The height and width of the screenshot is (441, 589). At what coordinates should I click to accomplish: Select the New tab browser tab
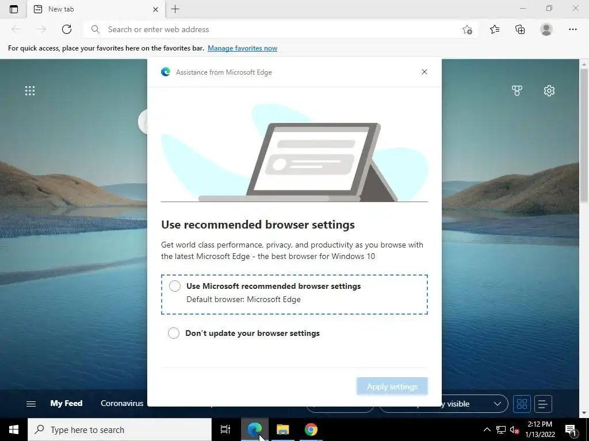(96, 9)
